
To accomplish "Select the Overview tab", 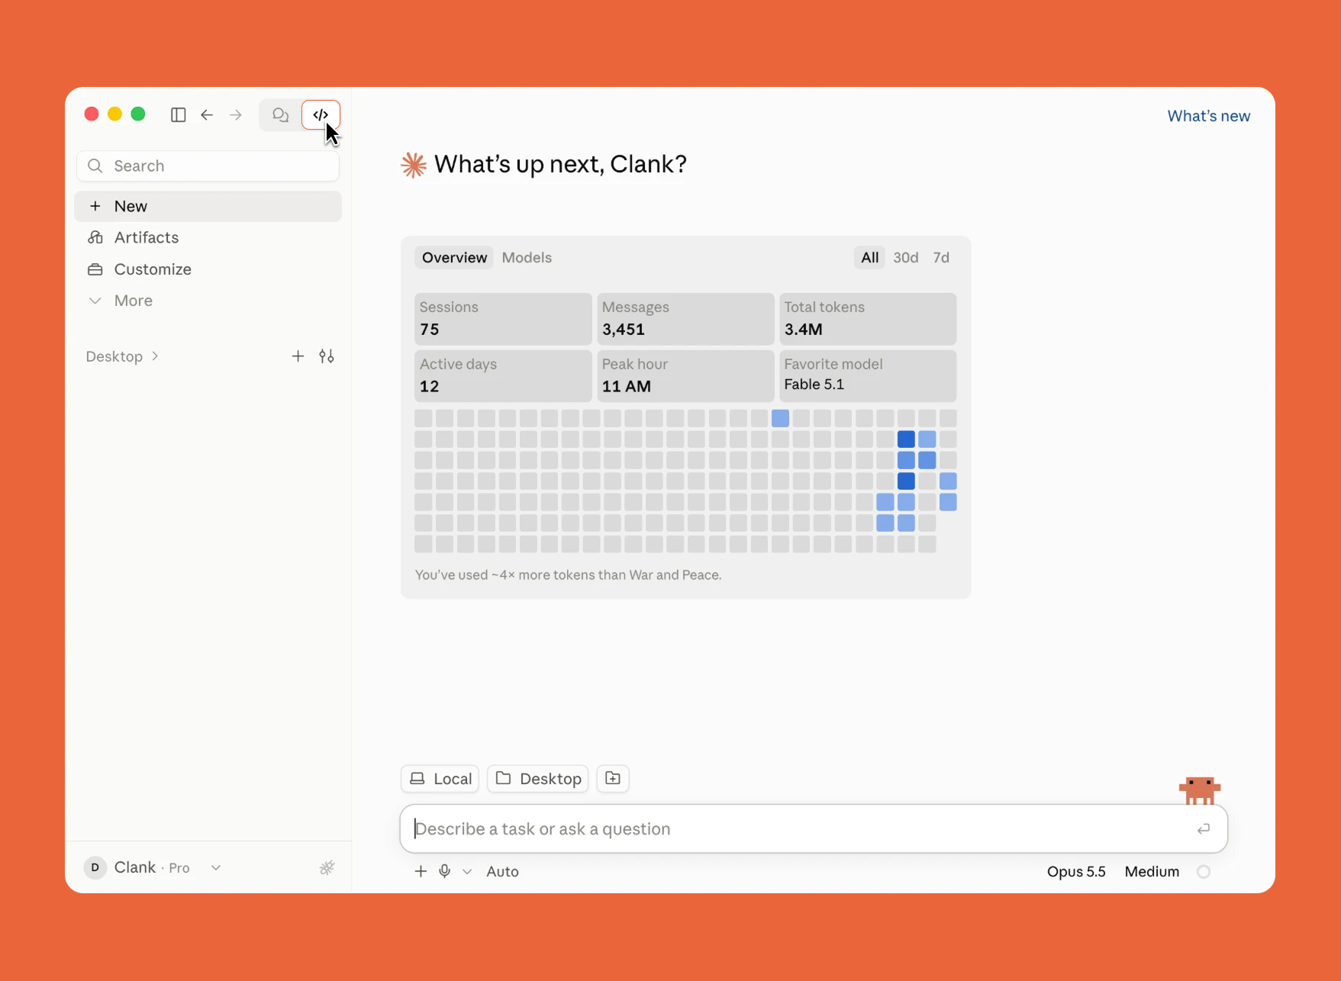I will (x=454, y=258).
